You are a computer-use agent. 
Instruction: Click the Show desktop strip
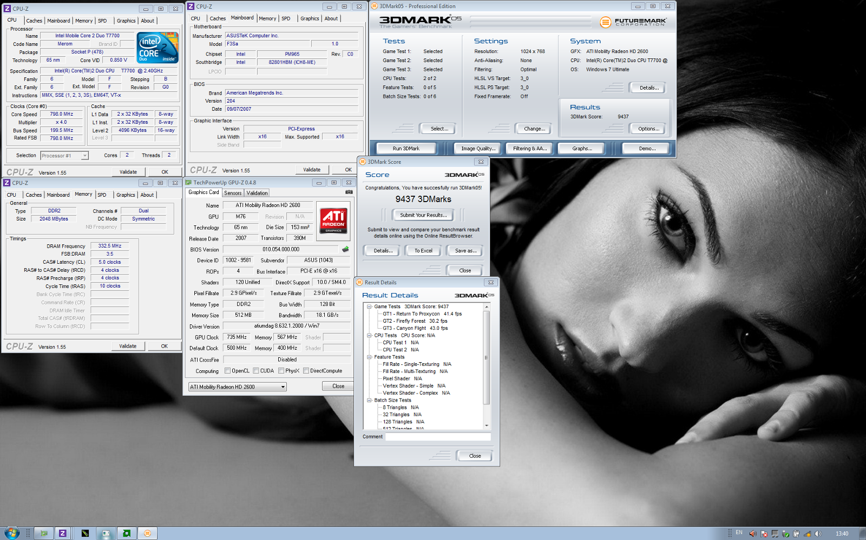[x=862, y=534]
